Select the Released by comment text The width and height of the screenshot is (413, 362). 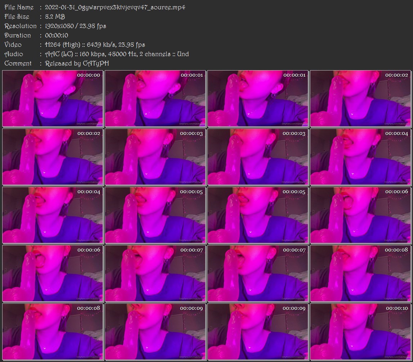pos(77,63)
